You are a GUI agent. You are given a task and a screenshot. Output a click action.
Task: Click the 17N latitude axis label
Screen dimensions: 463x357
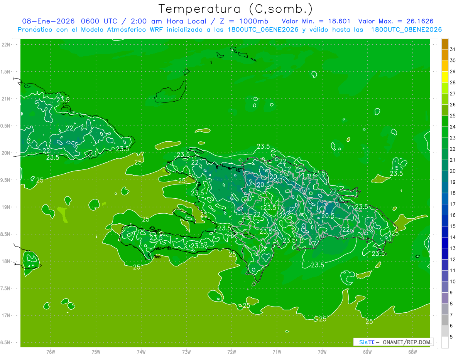(7, 315)
